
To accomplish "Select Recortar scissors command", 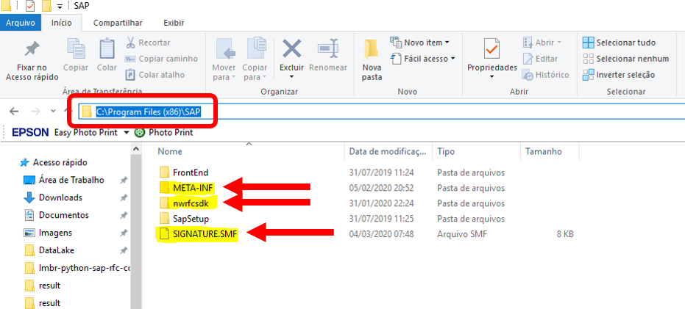I will [148, 43].
